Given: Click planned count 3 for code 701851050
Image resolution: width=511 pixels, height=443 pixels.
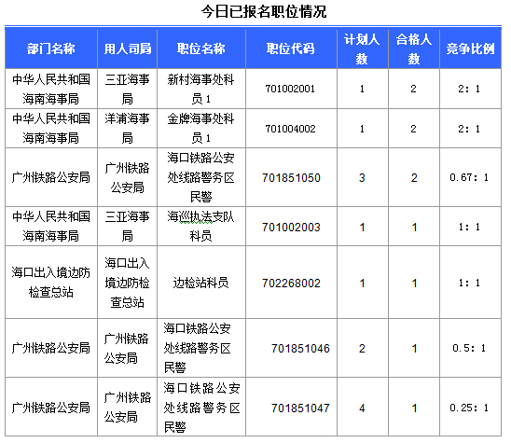Looking at the screenshot, I should coord(362,177).
